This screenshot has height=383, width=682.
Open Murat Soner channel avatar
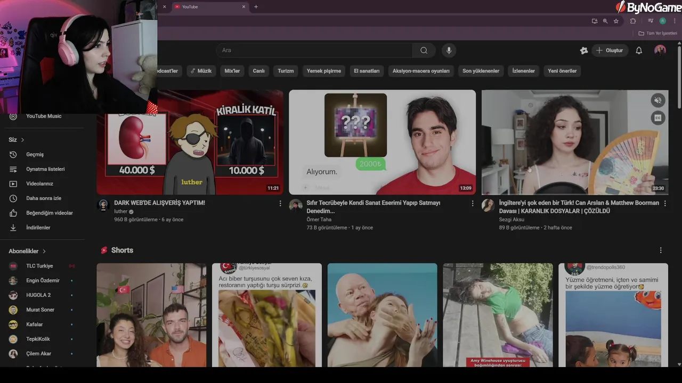tap(13, 310)
